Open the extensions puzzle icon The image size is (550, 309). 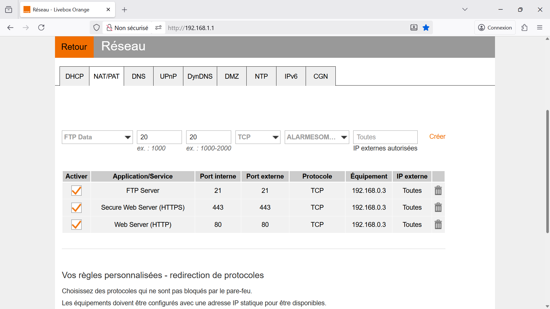coord(524,28)
